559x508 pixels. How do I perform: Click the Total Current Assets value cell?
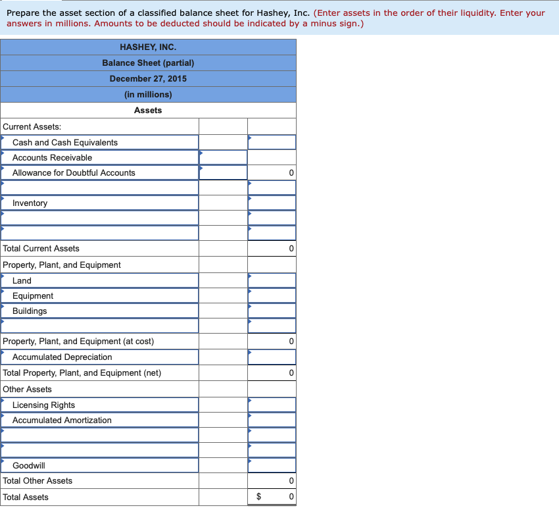[x=272, y=248]
